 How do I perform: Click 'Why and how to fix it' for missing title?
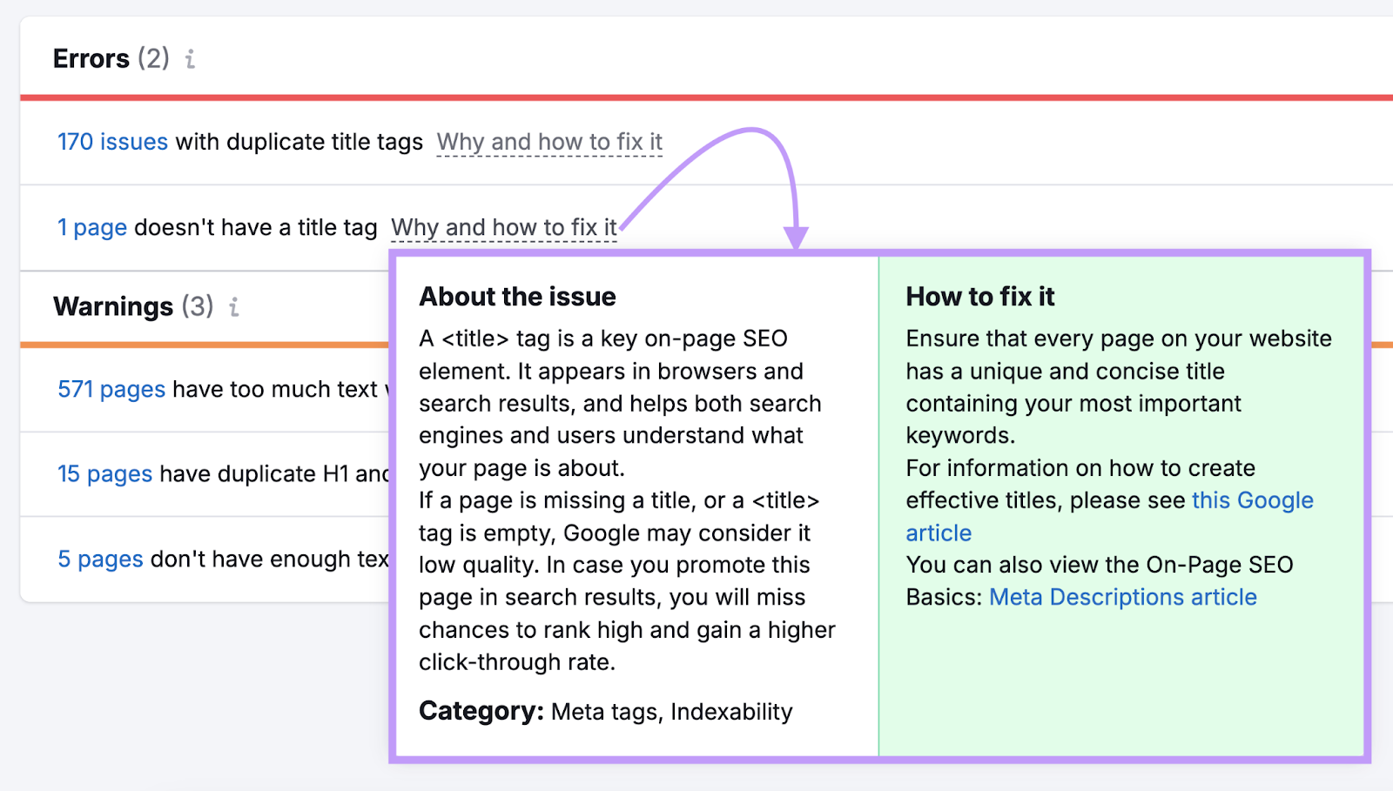coord(503,226)
